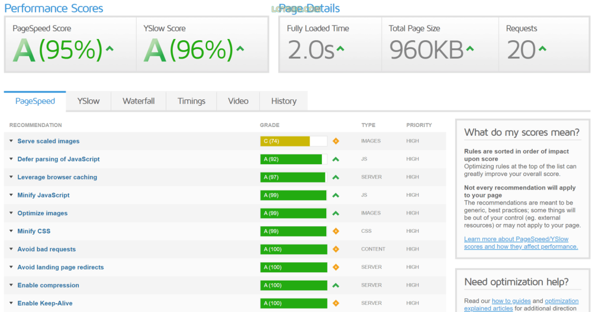
Task: Click the GRADE column header
Action: (269, 125)
